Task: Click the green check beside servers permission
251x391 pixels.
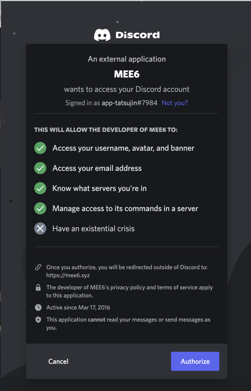Action: point(40,188)
